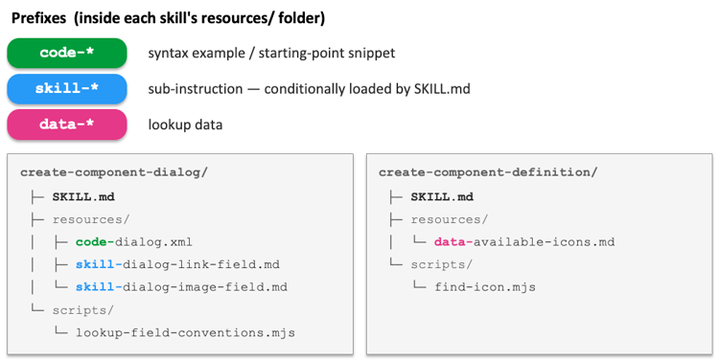Select the code-dialog.xml file
Viewport: 719px width, 361px height.
point(134,242)
